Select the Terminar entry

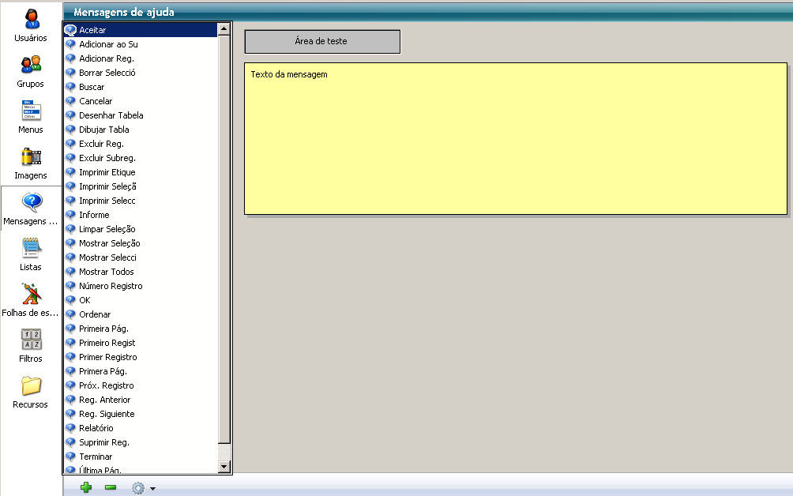[x=141, y=456]
